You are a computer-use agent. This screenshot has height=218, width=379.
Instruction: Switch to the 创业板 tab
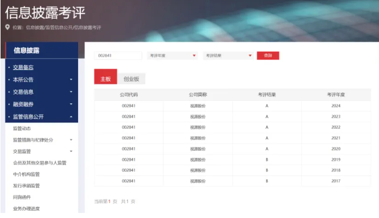tap(131, 79)
